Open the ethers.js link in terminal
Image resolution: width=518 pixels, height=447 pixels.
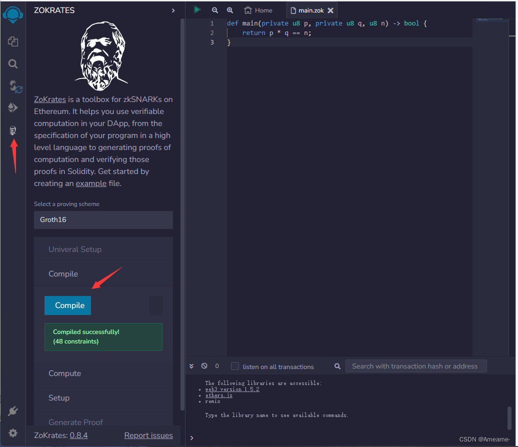pyautogui.click(x=218, y=395)
